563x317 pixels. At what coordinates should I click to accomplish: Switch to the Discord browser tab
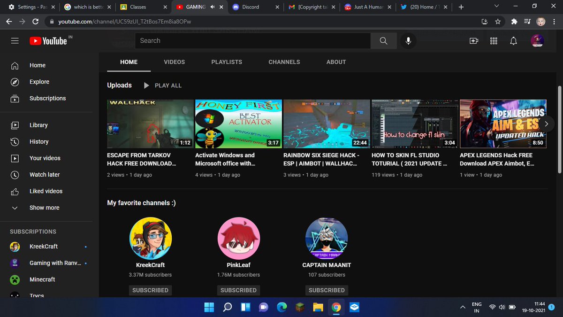(256, 7)
